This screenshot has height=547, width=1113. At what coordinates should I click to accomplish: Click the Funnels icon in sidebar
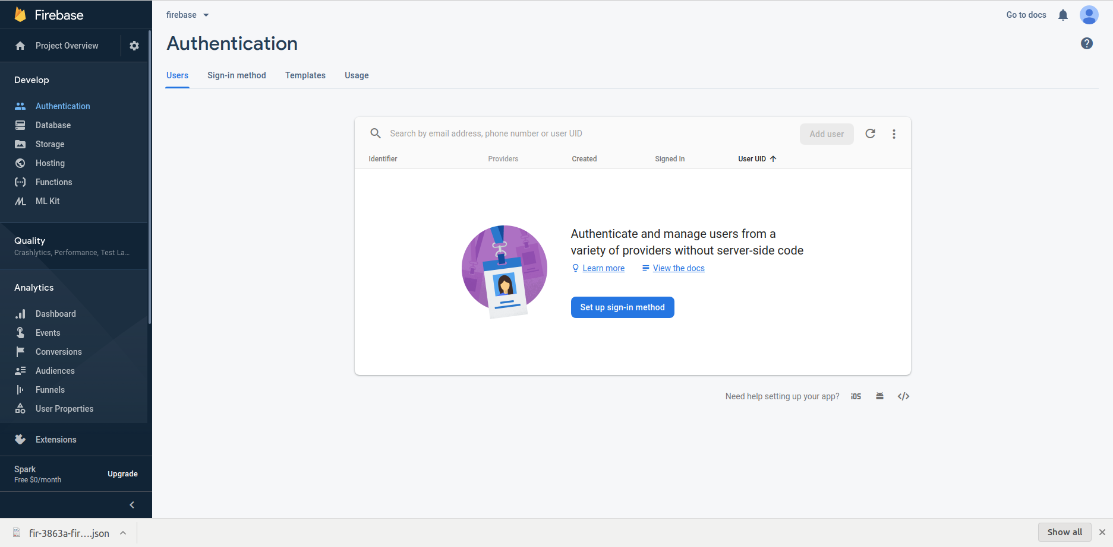point(20,390)
